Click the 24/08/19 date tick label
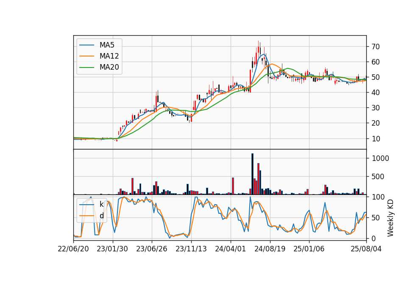 pos(270,249)
